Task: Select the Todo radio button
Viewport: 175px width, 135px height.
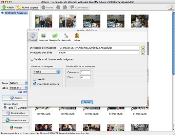Action: (5, 108)
